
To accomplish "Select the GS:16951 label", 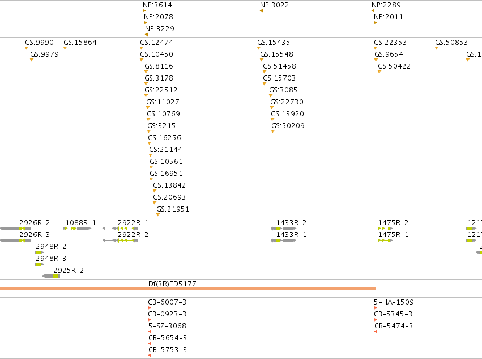I will [x=167, y=174].
